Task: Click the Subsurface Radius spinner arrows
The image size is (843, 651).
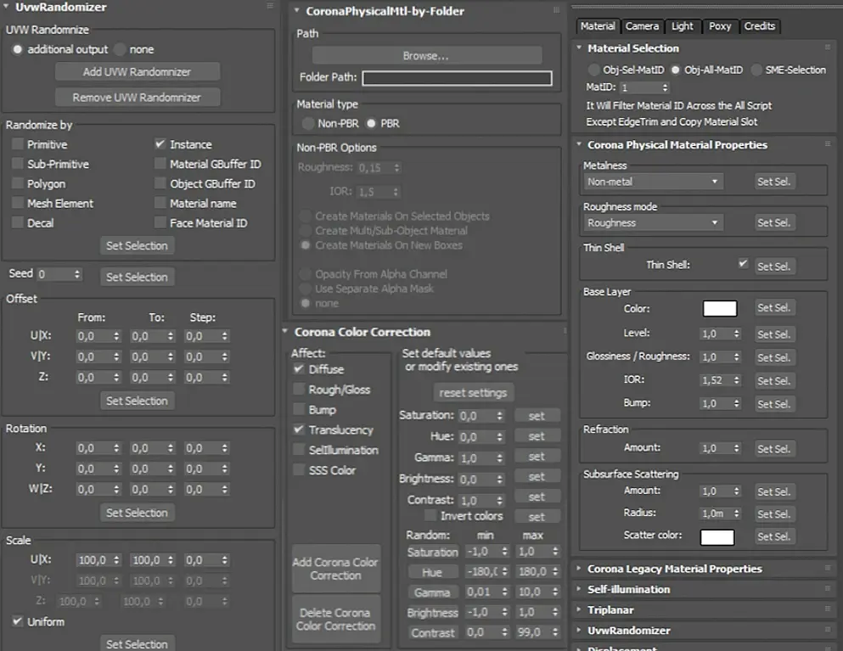Action: click(737, 514)
